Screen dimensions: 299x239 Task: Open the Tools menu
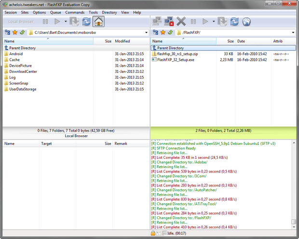93,13
